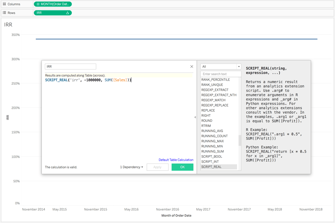Image resolution: width=335 pixels, height=223 pixels.
Task: Select REGEXP_REPLACE function
Action: tap(215, 105)
